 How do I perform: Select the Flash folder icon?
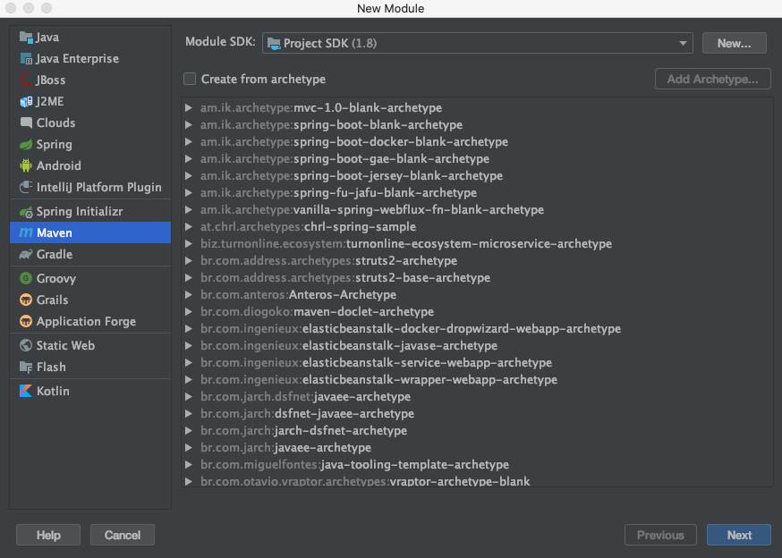click(x=26, y=367)
